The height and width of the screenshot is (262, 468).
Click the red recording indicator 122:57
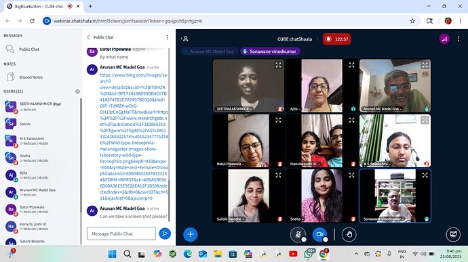pos(336,39)
